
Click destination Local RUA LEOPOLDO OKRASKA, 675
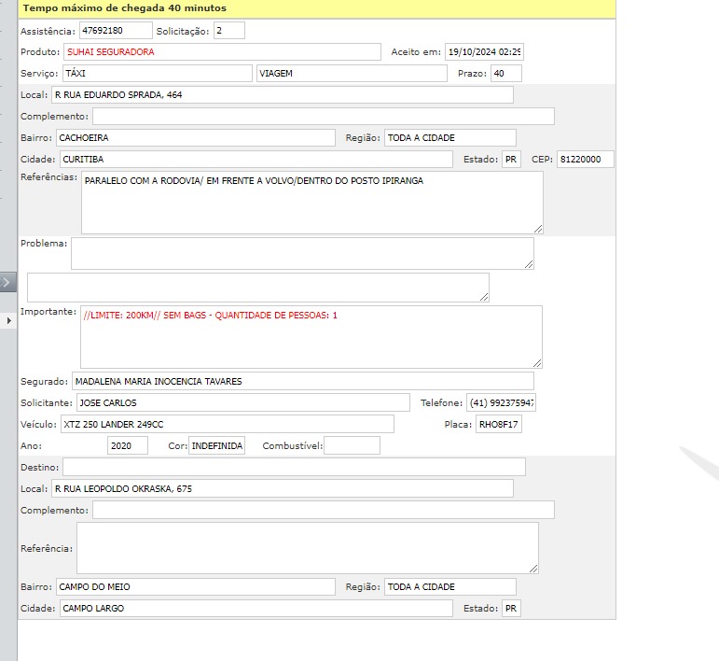(282, 489)
